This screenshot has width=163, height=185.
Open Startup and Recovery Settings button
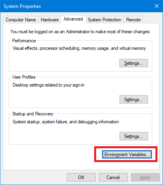[134, 136]
